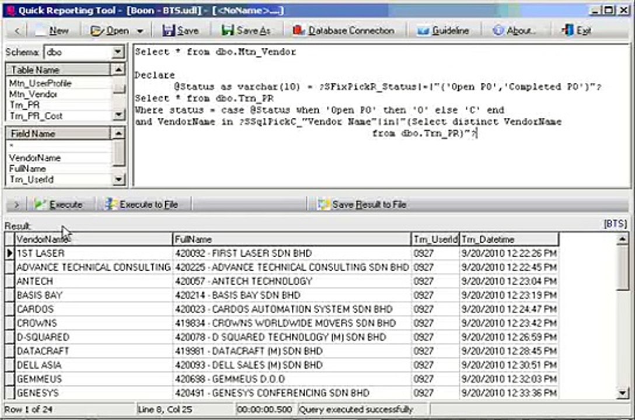Select FullName in field list
Screen dimensions: 635x420
click(27, 169)
